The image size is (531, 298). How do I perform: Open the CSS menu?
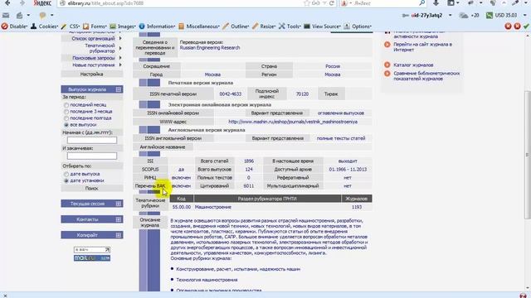70,26
